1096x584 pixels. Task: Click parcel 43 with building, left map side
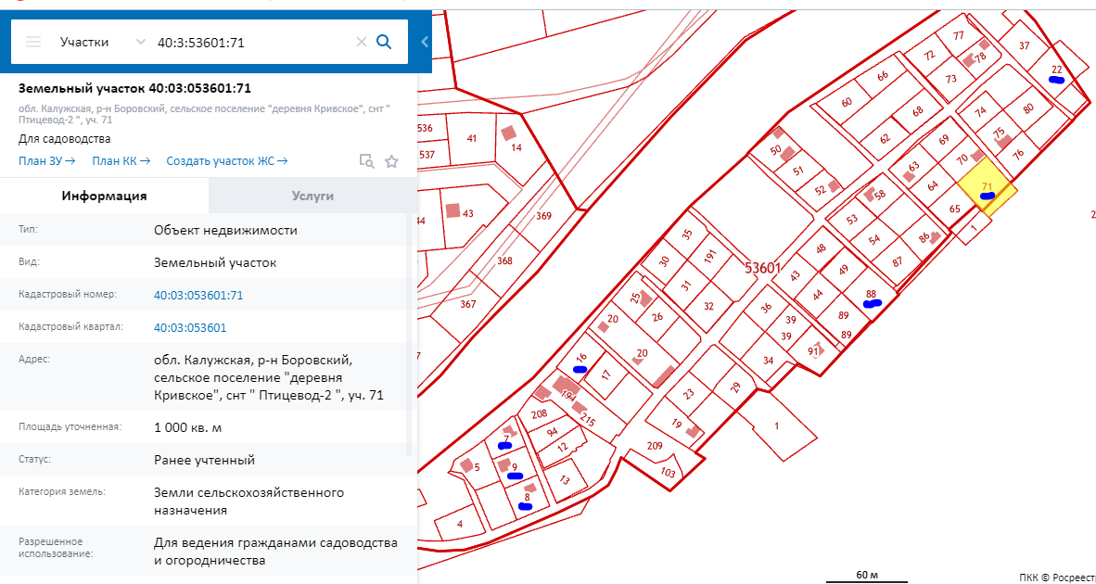tap(467, 214)
